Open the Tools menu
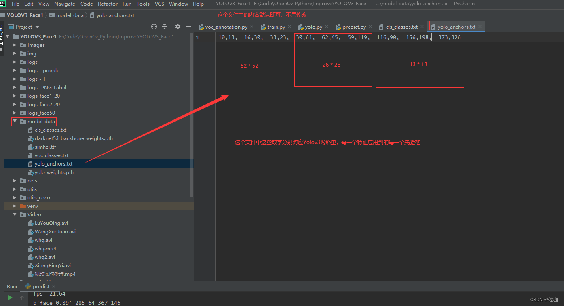This screenshot has width=564, height=306. tap(143, 4)
